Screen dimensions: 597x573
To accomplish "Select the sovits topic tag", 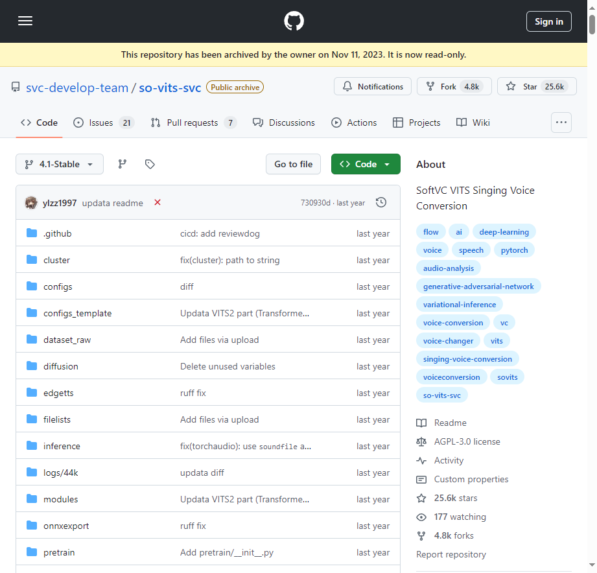I will pos(507,377).
